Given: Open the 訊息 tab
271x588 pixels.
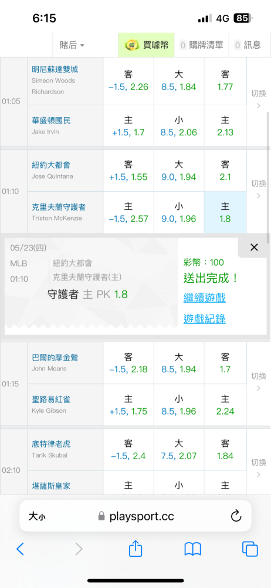Looking at the screenshot, I should (x=249, y=45).
